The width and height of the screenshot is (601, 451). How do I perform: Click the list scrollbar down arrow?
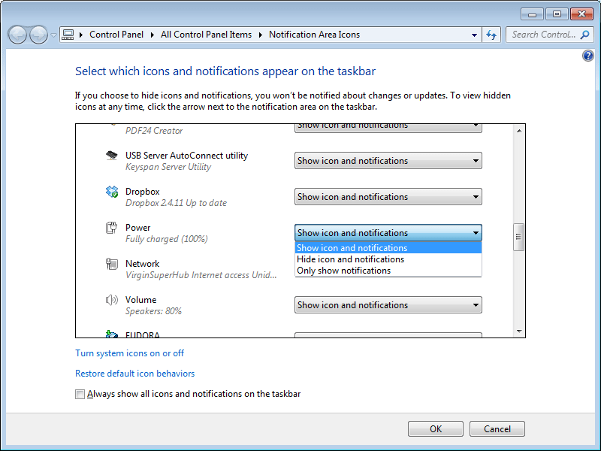click(x=519, y=331)
